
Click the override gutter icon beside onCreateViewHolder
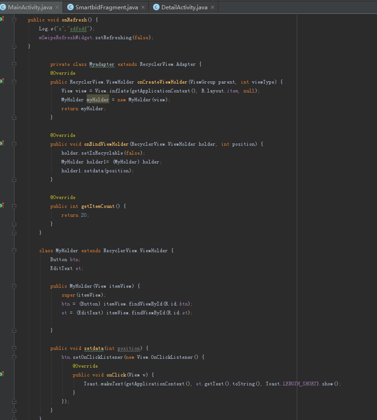tap(2, 81)
